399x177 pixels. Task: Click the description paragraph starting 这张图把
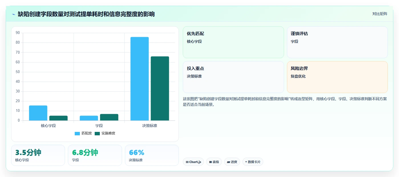click(285, 102)
